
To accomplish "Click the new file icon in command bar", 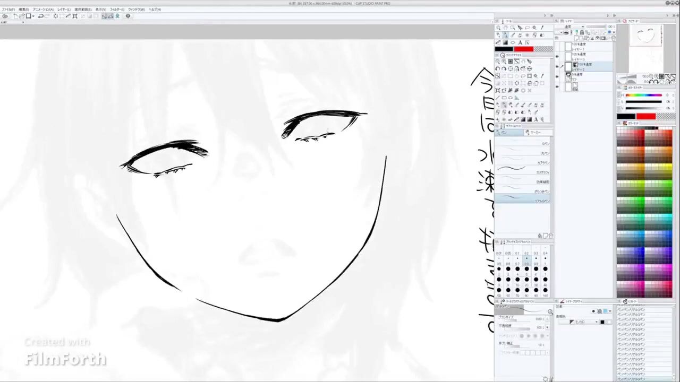I will coord(15,16).
